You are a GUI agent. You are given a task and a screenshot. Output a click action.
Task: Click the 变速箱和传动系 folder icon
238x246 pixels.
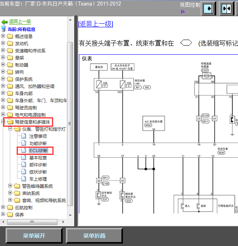[10, 51]
